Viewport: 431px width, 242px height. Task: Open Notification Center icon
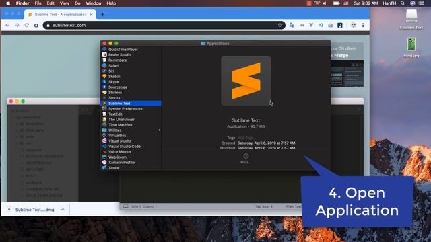[x=422, y=3]
